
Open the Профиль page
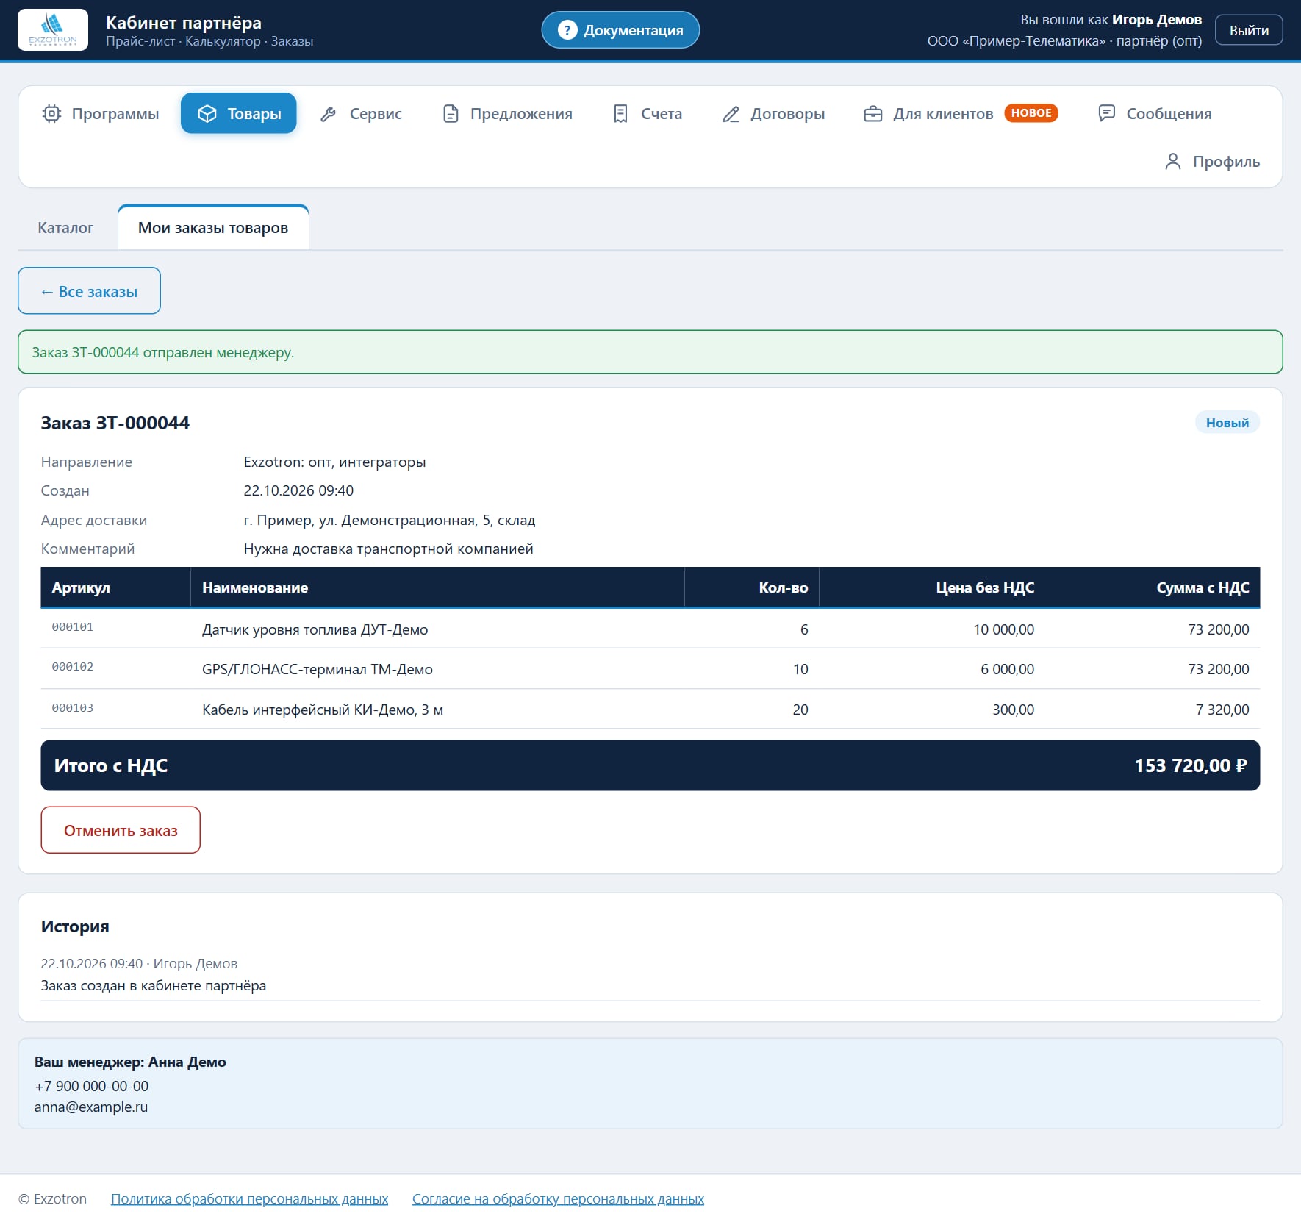pos(1212,162)
